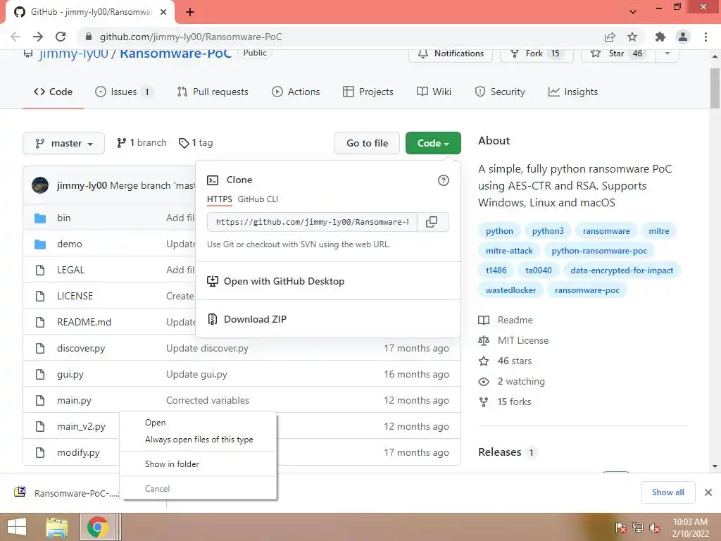Open the 1 branch link
Image resolution: width=721 pixels, height=541 pixels.
pyautogui.click(x=142, y=142)
